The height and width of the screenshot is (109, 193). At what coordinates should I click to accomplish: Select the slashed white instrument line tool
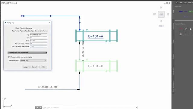(186, 29)
